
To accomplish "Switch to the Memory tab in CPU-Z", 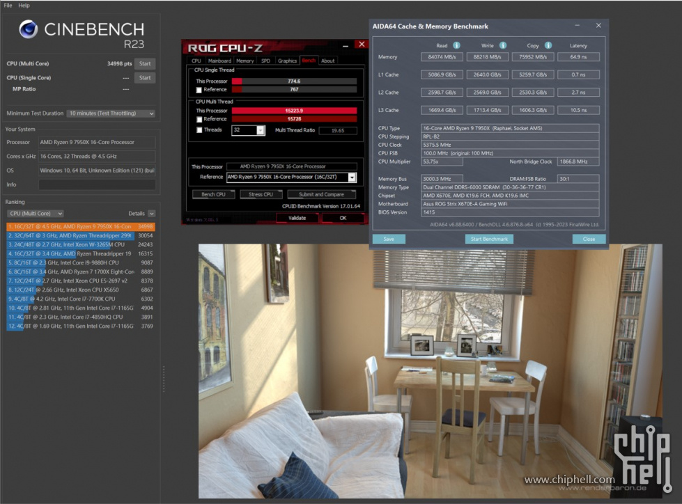I will pos(245,61).
